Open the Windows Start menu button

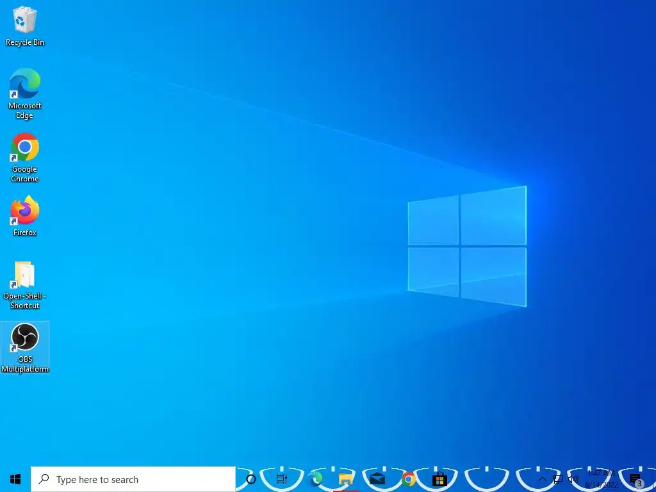click(x=15, y=479)
